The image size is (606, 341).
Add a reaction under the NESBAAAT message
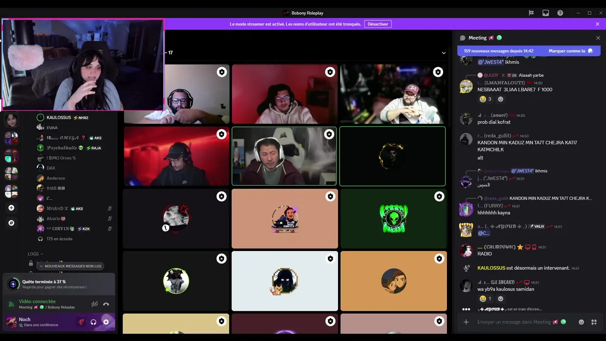coord(500,99)
